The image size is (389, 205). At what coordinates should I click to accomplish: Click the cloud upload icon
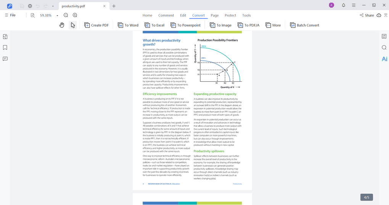379,15
